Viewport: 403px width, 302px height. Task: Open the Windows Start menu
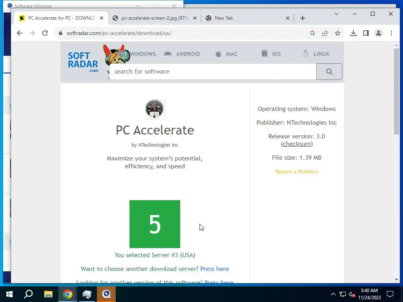(9, 294)
